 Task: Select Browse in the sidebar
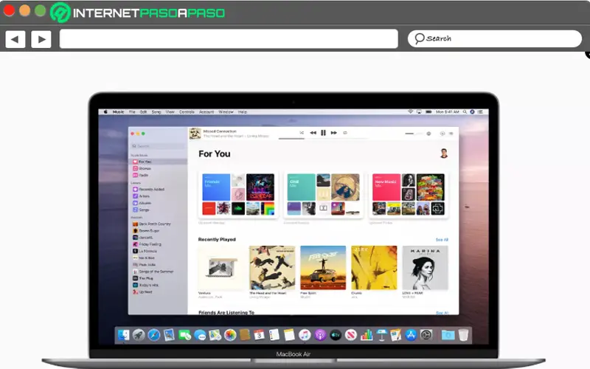pyautogui.click(x=142, y=168)
